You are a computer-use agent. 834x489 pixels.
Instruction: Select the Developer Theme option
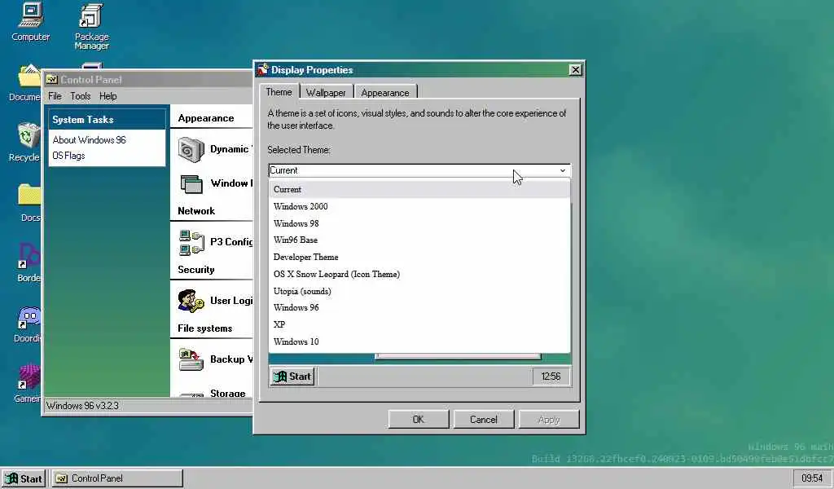click(x=419, y=257)
